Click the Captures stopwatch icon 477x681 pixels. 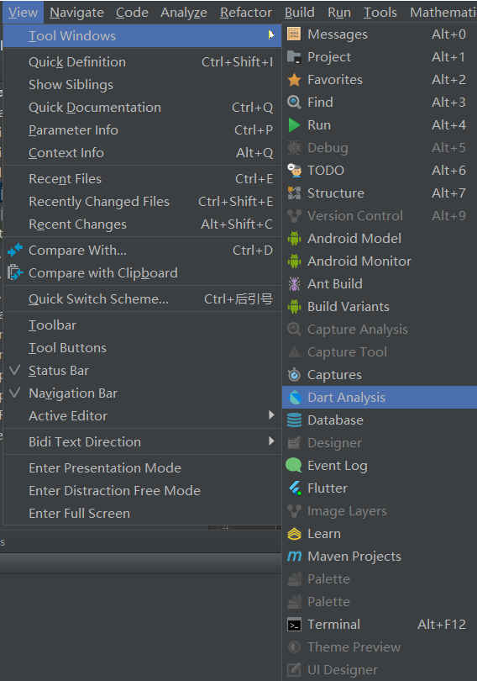[294, 374]
